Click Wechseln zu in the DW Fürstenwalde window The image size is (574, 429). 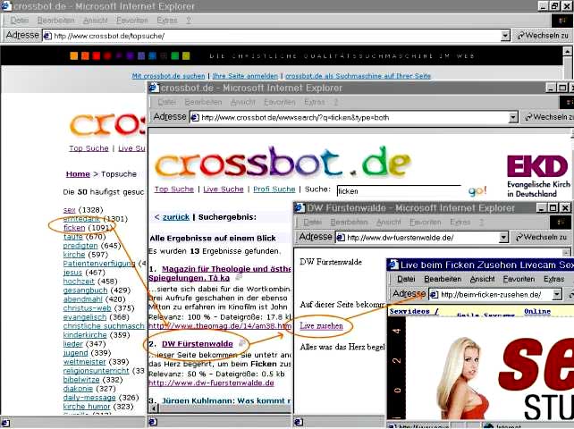tap(542, 237)
